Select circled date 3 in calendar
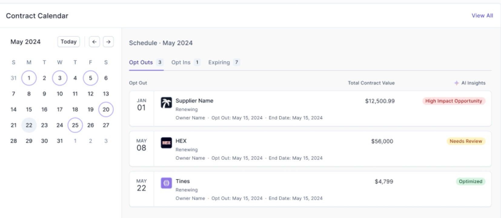This screenshot has width=501, height=218. tap(60, 78)
